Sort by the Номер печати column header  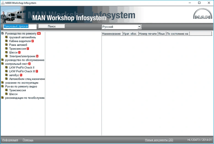pyautogui.click(x=148, y=34)
